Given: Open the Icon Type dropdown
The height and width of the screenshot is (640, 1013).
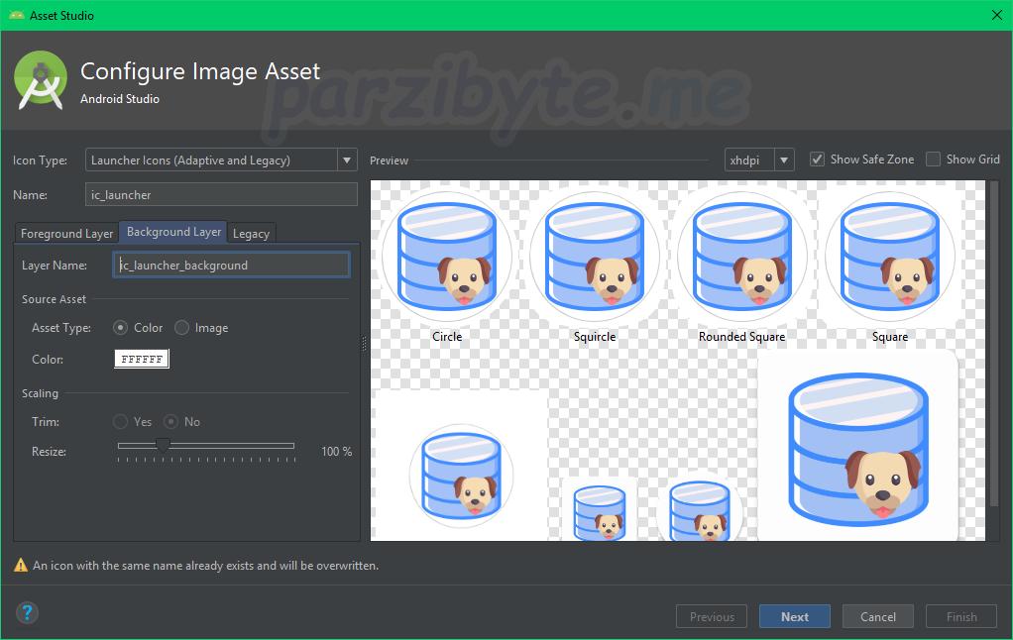Looking at the screenshot, I should pos(221,160).
